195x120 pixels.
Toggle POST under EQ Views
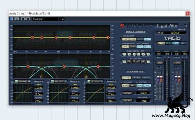coord(147,47)
